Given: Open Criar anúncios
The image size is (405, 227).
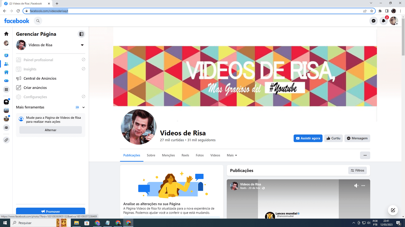Looking at the screenshot, I should pyautogui.click(x=51, y=88).
